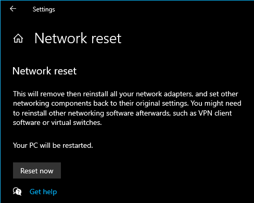Click the Settings window title text
This screenshot has width=254, height=203.
tap(44, 9)
